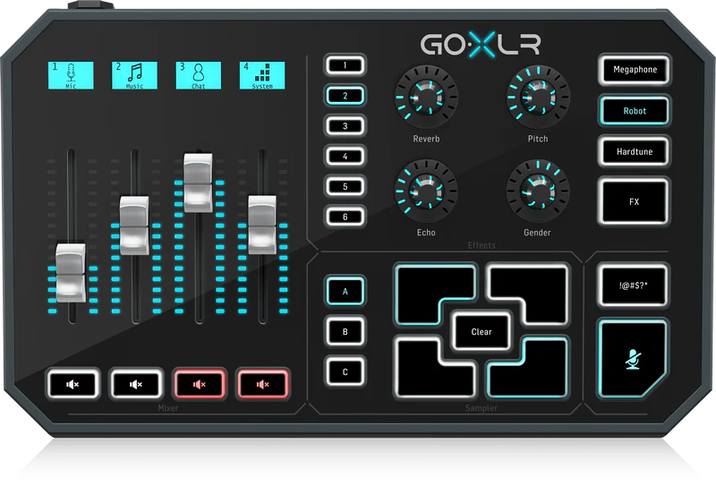
Task: Unmute the red Chat channel mute button
Action: [x=200, y=384]
